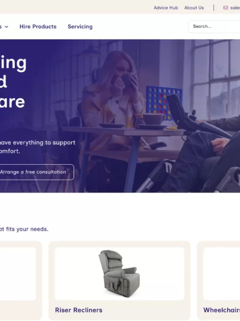Select the Wheelchairs card image area
This screenshot has width=240, height=321.
(x=222, y=273)
